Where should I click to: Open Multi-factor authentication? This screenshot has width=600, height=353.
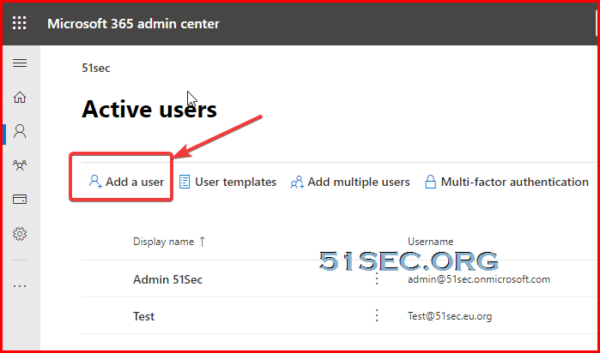click(506, 182)
